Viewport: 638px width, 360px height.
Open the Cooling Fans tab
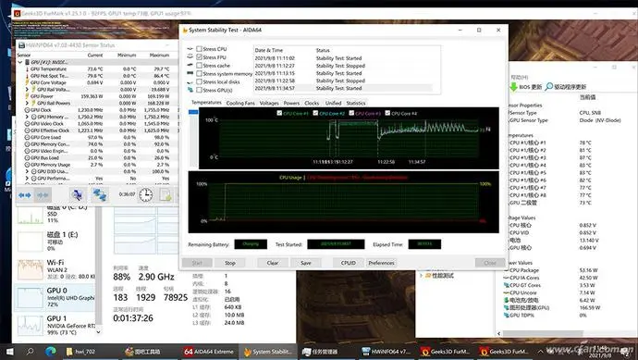(x=240, y=103)
